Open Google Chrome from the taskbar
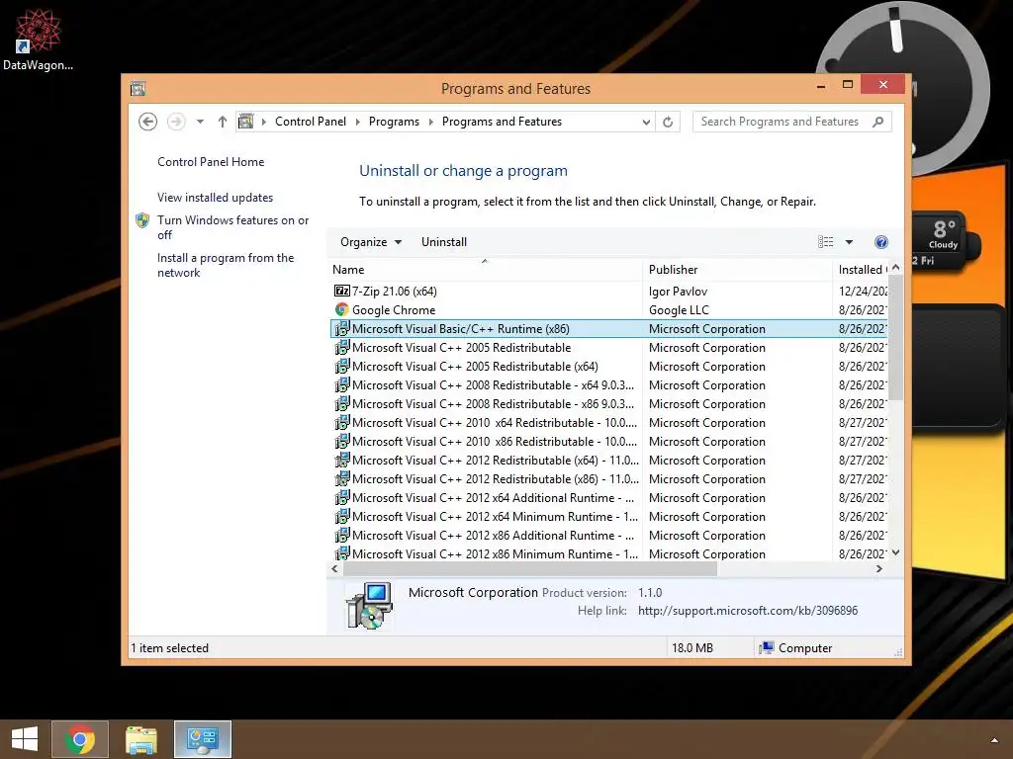The image size is (1013, 759). [80, 739]
